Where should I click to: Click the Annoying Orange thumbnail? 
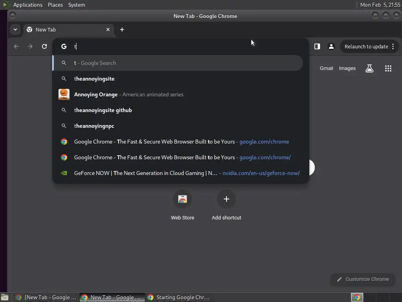tap(64, 94)
